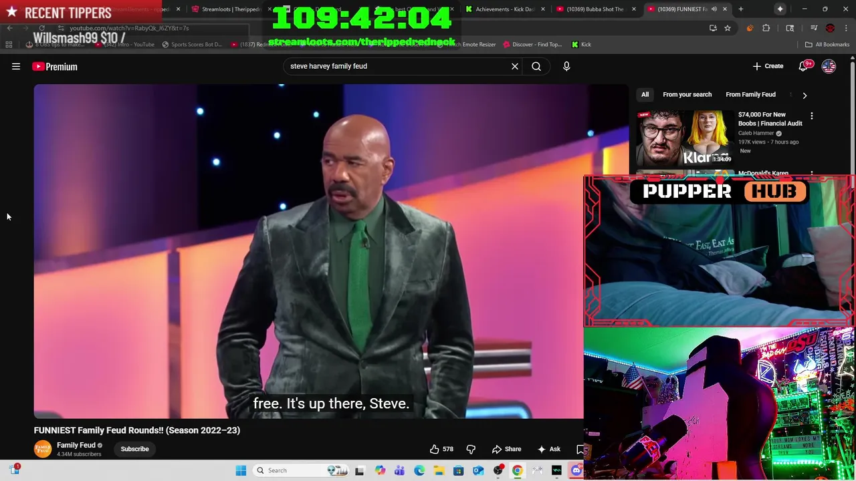Share this video
This screenshot has width=856, height=481.
[x=506, y=449]
